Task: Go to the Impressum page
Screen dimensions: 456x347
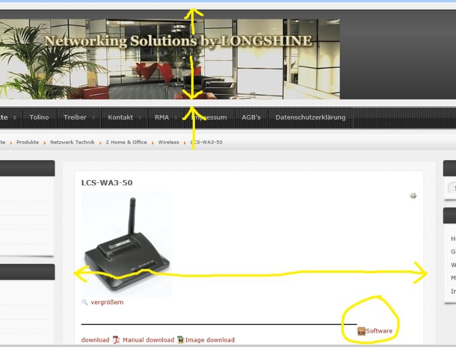Action: 209,117
